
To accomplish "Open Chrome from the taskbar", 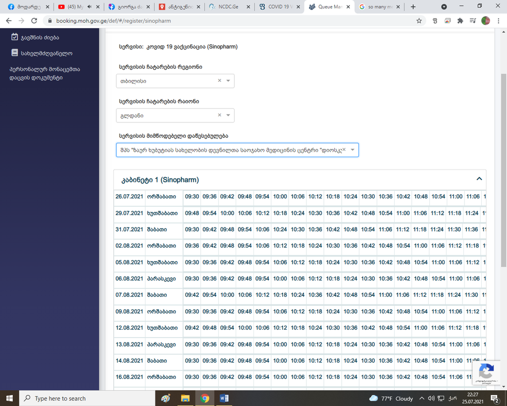I will coord(204,398).
